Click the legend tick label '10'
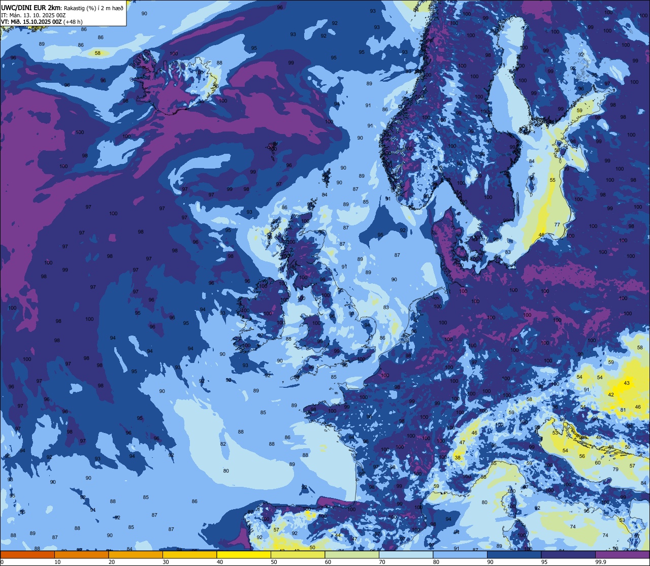The width and height of the screenshot is (650, 566). click(57, 562)
